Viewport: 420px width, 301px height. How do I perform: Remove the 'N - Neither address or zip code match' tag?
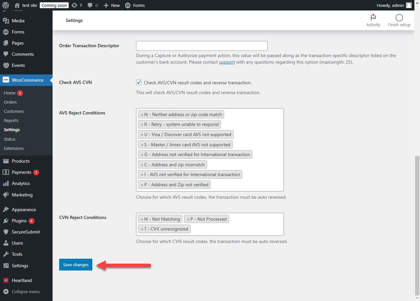142,115
